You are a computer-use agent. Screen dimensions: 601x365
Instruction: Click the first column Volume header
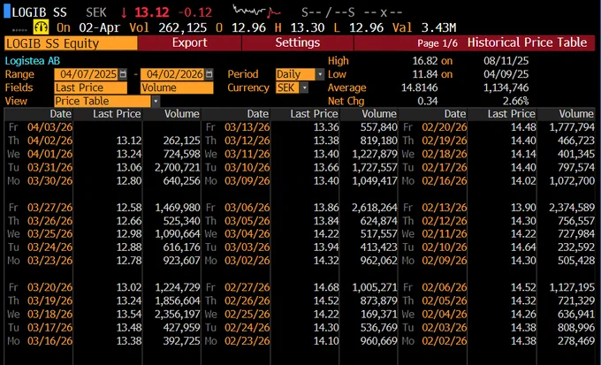pyautogui.click(x=182, y=114)
